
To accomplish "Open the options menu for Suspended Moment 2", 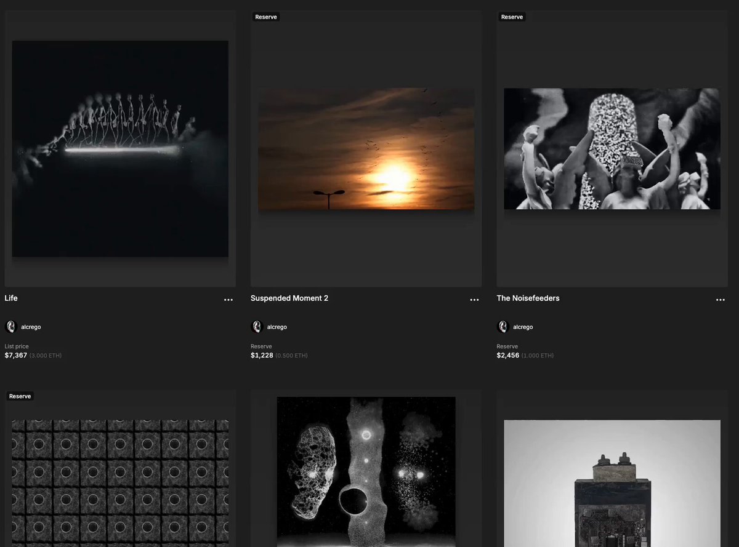I will click(x=474, y=300).
